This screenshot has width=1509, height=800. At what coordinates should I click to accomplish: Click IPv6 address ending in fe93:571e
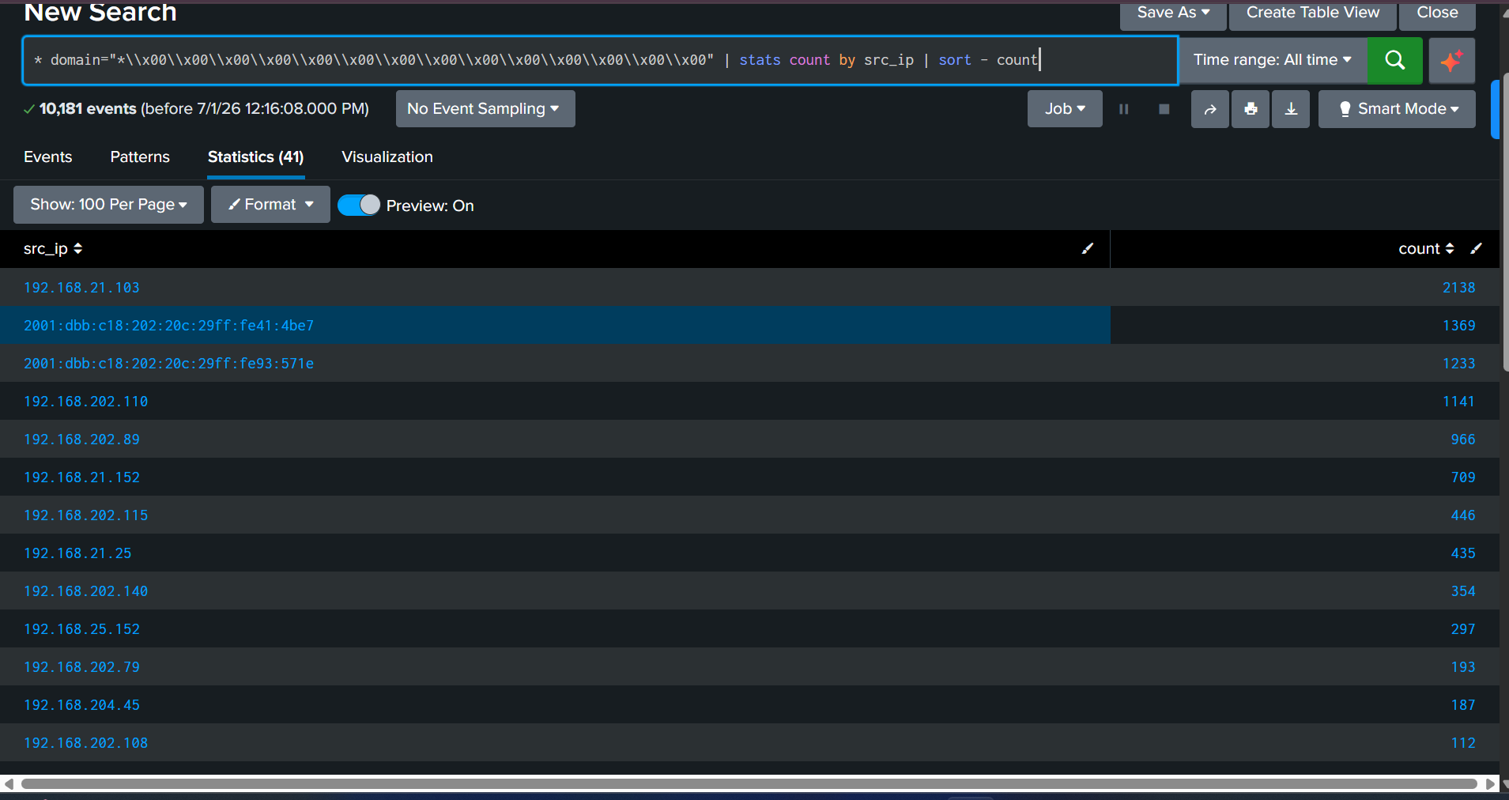tap(168, 364)
